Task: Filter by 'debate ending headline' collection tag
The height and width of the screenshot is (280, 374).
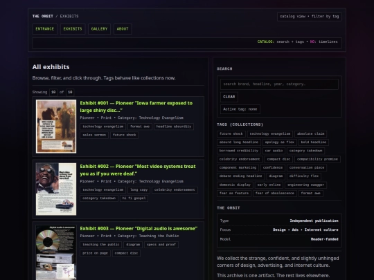Action: coord(240,176)
